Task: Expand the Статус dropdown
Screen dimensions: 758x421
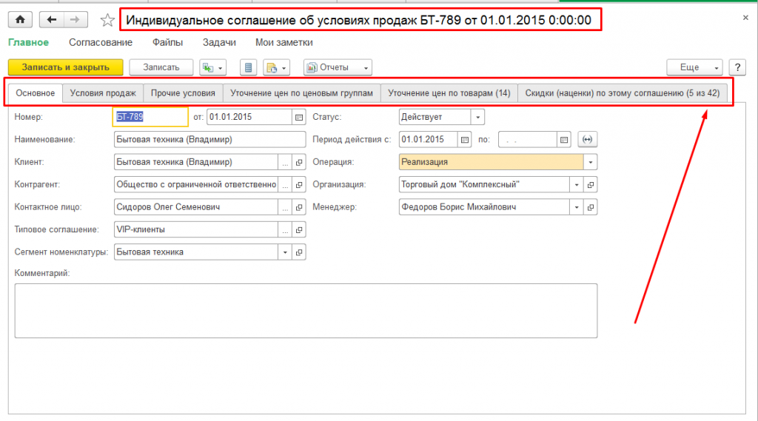Action: (x=477, y=117)
